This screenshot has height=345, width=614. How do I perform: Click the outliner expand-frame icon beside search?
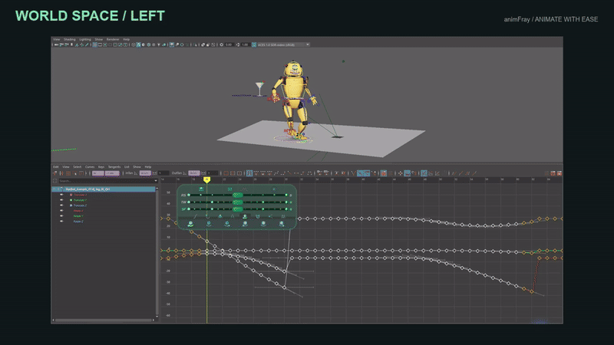pos(54,181)
